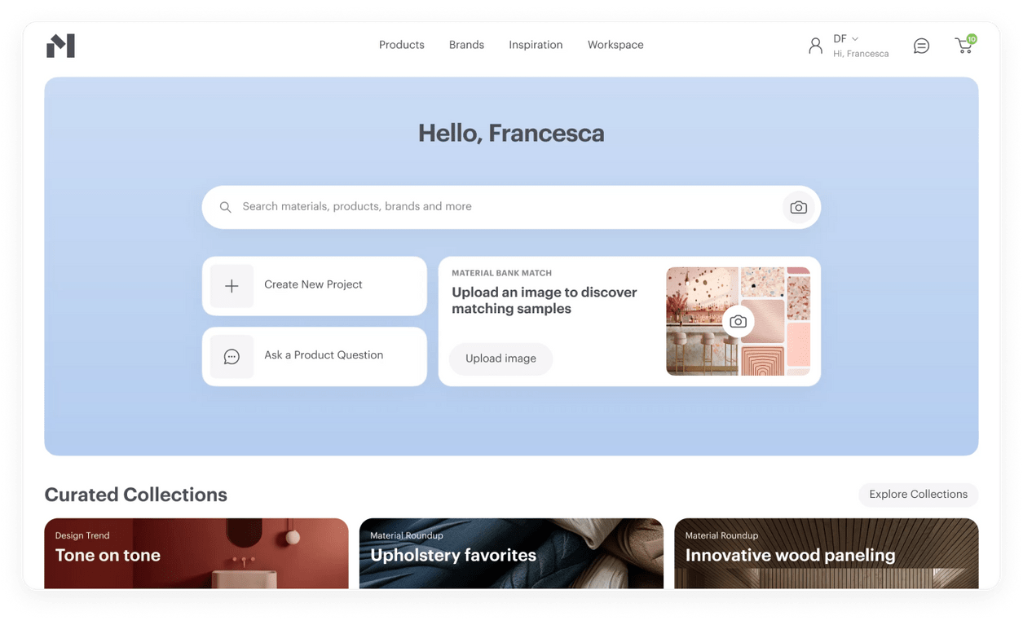Open the user profile icon
The height and width of the screenshot is (625, 1023).
[815, 46]
